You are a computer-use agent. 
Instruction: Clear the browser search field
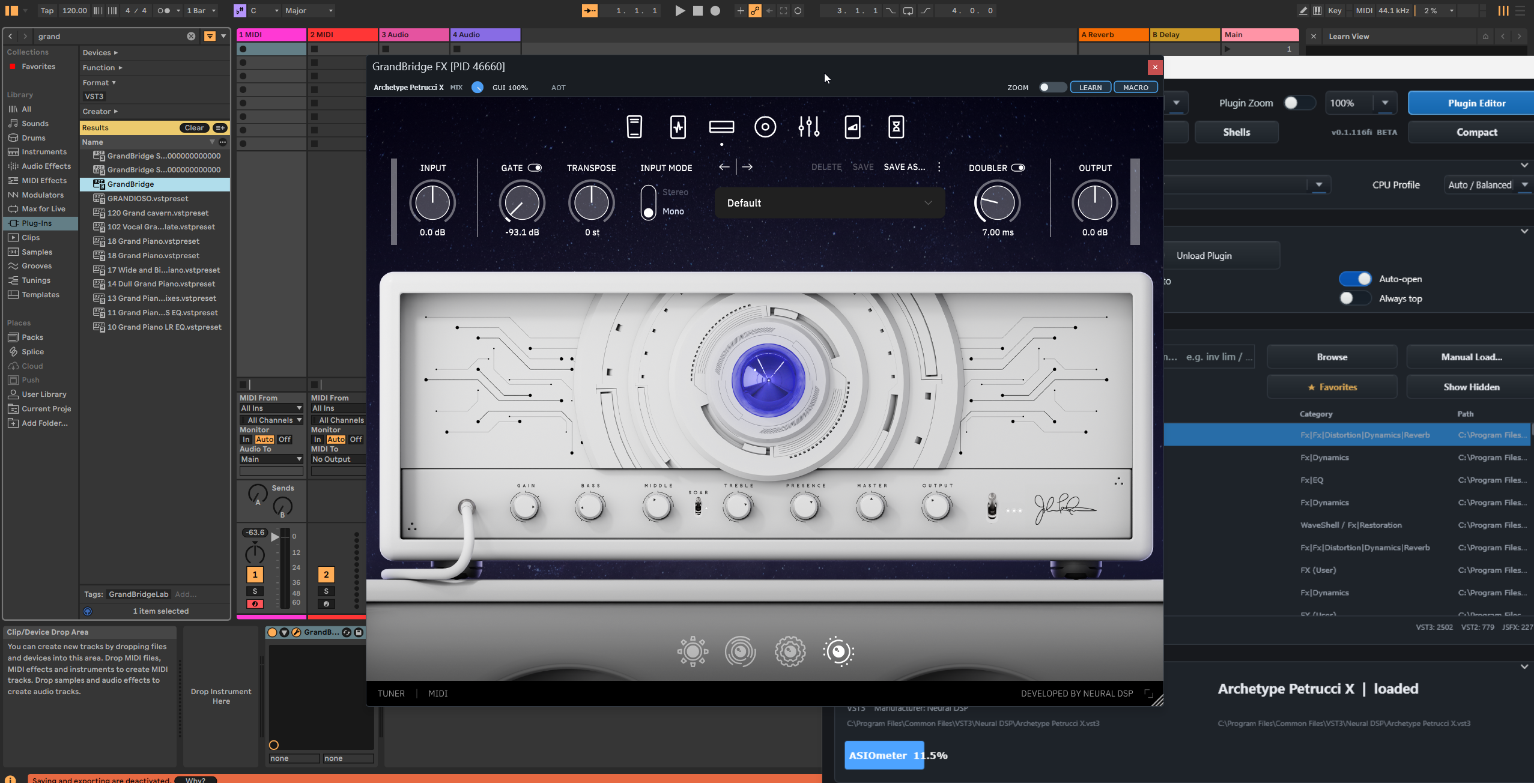click(x=191, y=36)
